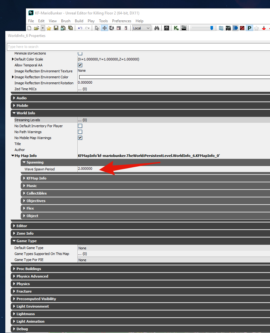Select the Rotate tool icon
Image resolution: width=270 pixels, height=333 pixels.
coord(112,28)
